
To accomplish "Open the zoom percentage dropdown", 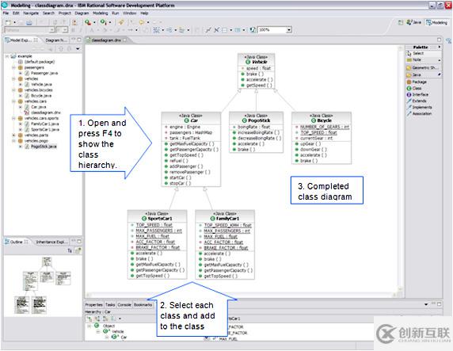I will tap(289, 30).
